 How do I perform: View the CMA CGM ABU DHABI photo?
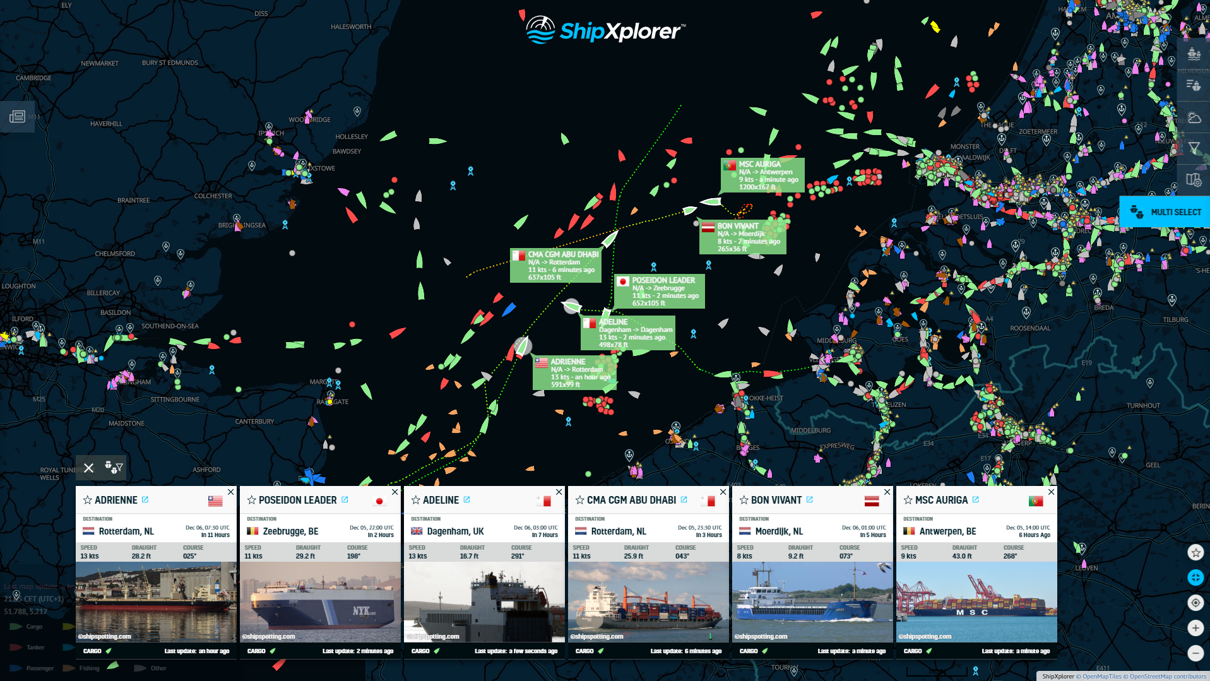point(648,602)
